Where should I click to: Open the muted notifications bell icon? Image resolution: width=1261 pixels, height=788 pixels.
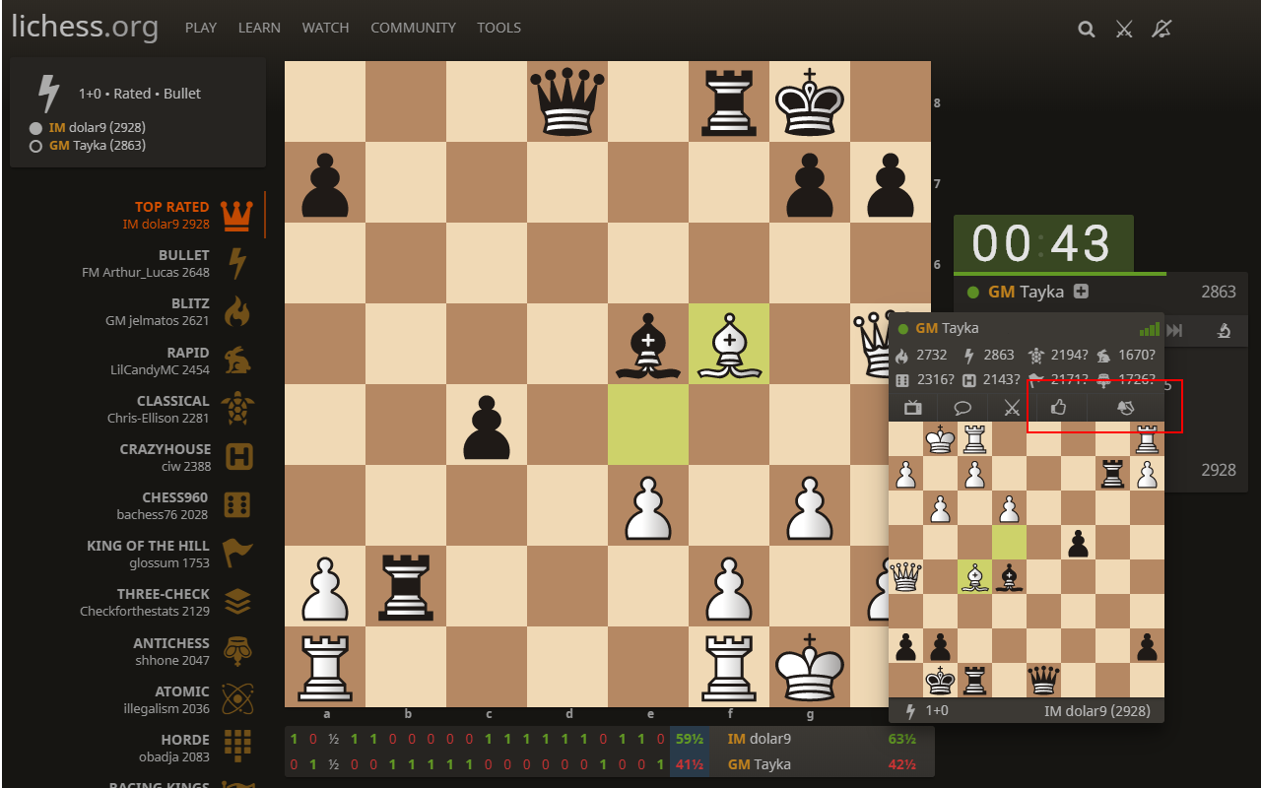click(x=1161, y=29)
